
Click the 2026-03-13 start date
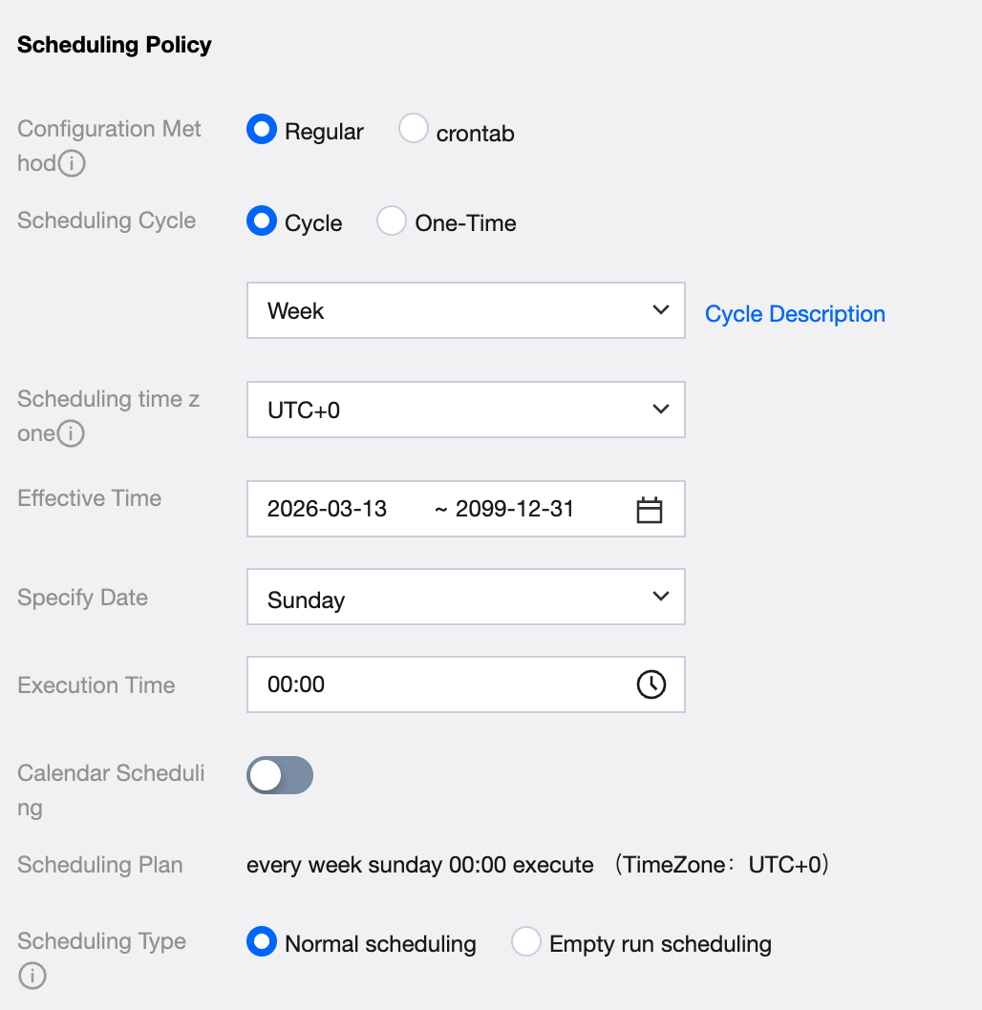point(328,509)
